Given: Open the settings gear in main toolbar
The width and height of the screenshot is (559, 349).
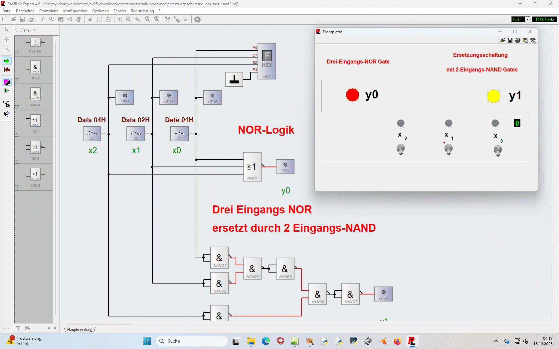Looking at the screenshot, I should (x=197, y=19).
